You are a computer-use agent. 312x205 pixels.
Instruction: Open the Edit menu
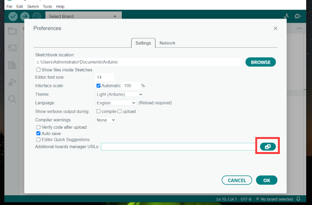tap(19, 6)
